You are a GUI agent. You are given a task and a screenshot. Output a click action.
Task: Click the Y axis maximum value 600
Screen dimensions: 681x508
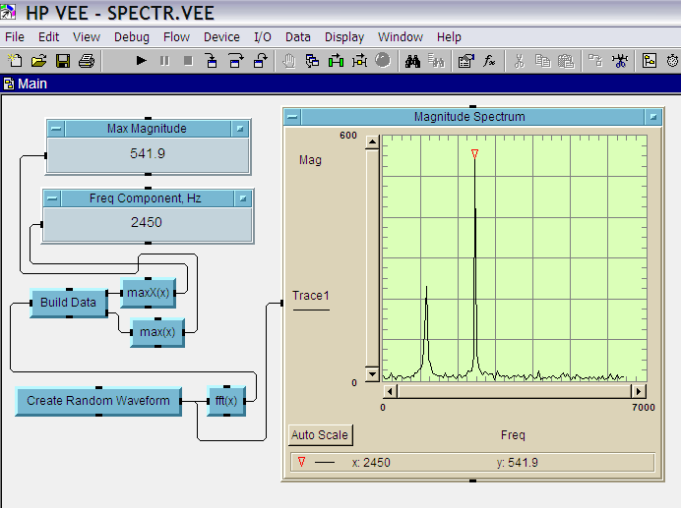click(x=348, y=136)
